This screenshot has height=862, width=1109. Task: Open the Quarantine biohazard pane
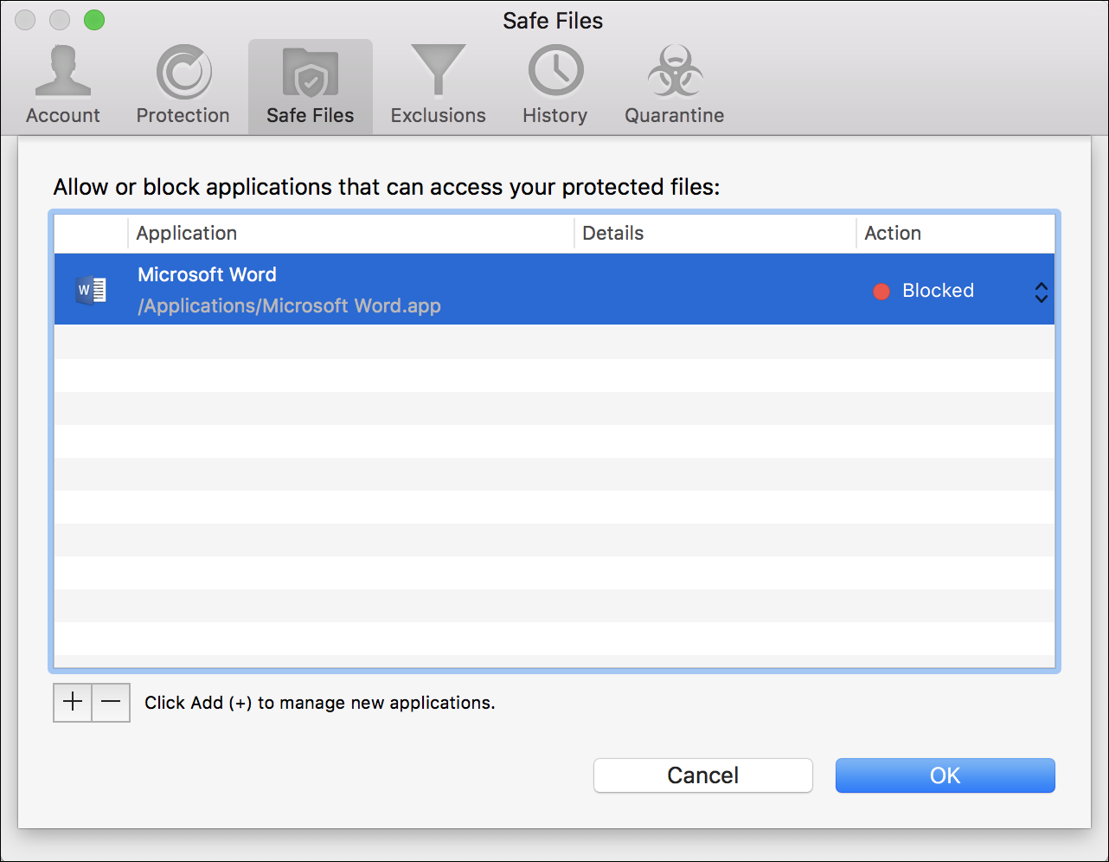(x=675, y=86)
